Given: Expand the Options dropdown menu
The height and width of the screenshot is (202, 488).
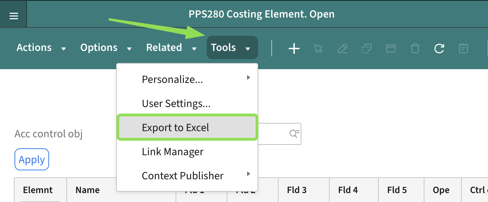Looking at the screenshot, I should [x=106, y=47].
